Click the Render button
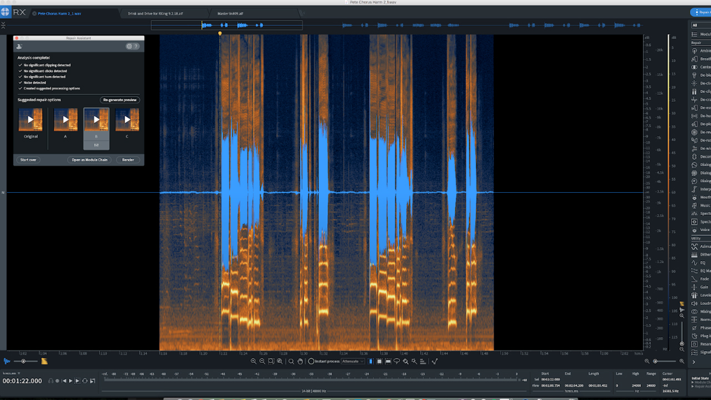This screenshot has width=711, height=400. click(x=128, y=159)
